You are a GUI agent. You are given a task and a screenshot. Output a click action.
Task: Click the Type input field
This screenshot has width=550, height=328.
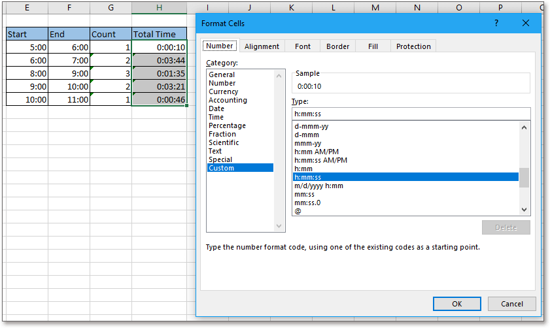[410, 114]
